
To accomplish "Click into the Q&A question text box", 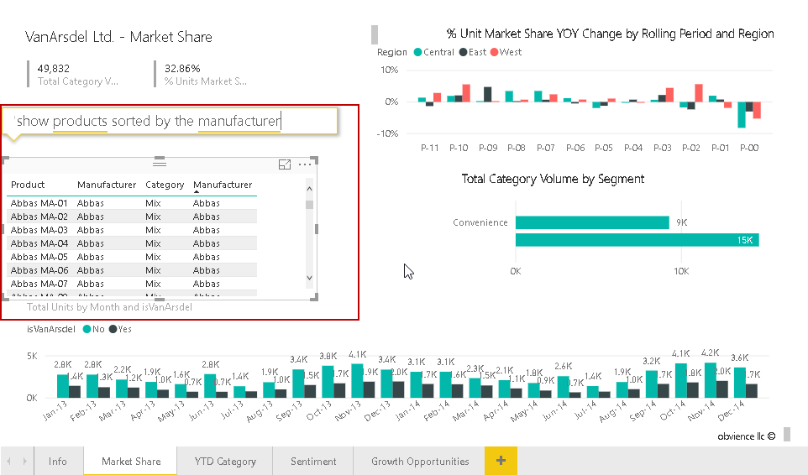I will pyautogui.click(x=168, y=122).
